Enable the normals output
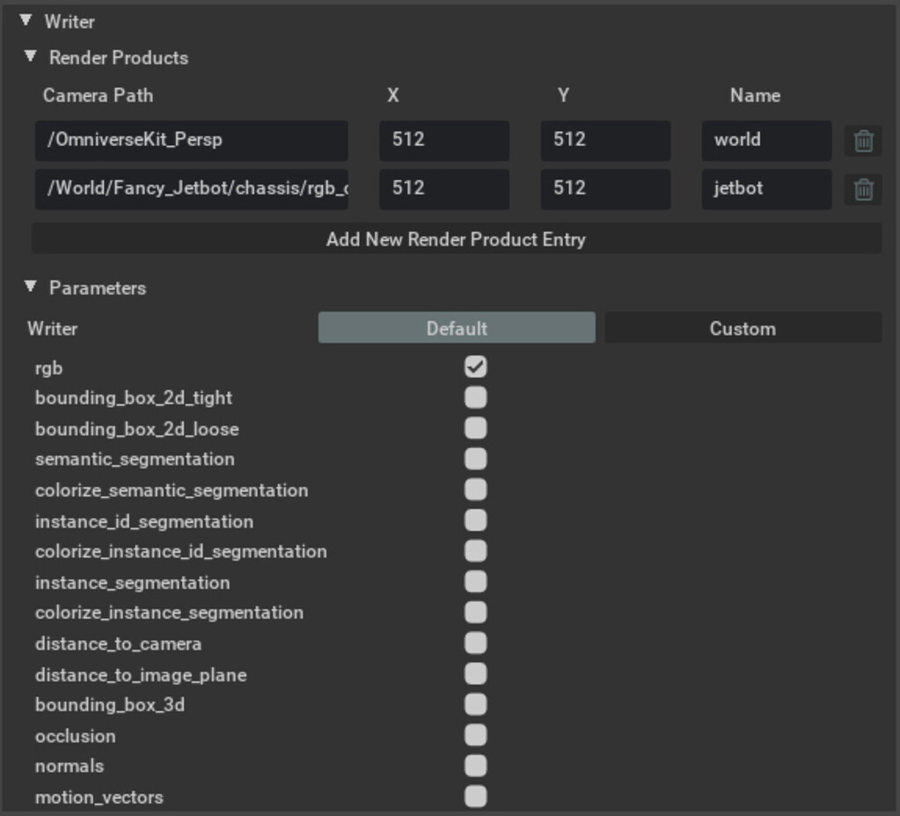This screenshot has width=900, height=816. click(475, 766)
